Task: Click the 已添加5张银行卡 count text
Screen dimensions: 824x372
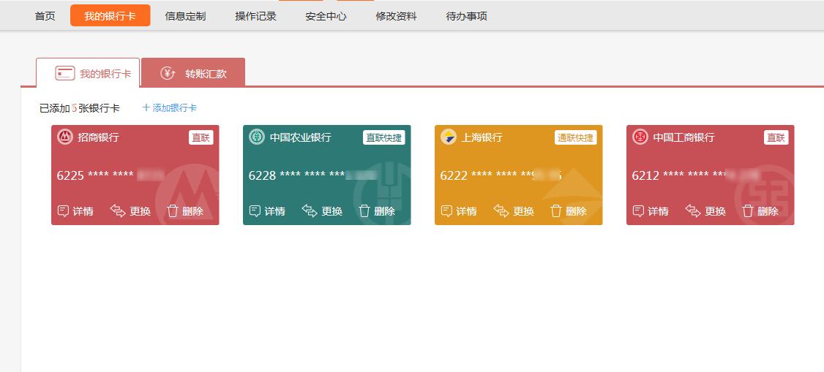Action: coord(79,108)
